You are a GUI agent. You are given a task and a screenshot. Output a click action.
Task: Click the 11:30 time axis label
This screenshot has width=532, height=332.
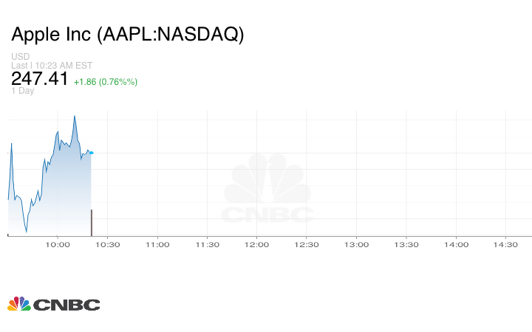(207, 244)
